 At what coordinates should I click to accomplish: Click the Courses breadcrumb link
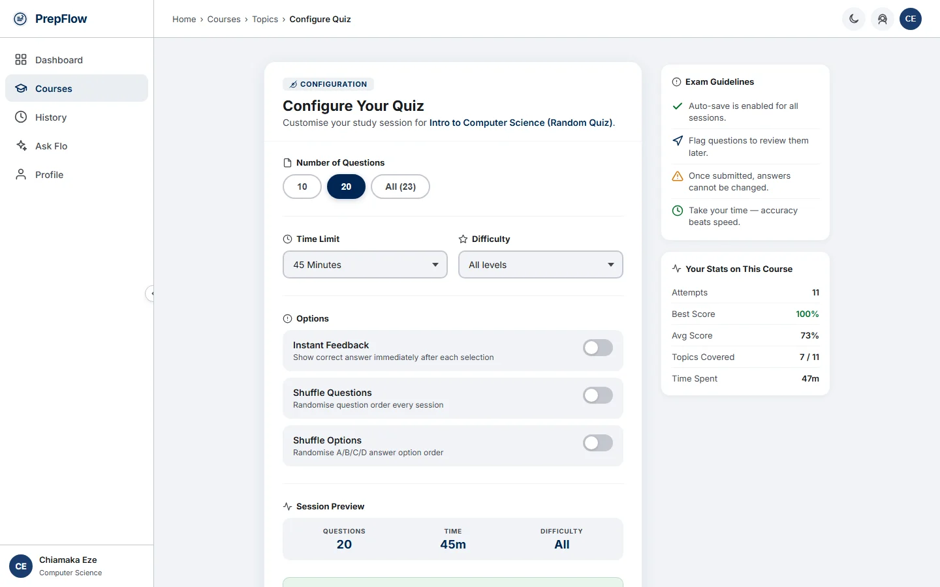(x=224, y=20)
